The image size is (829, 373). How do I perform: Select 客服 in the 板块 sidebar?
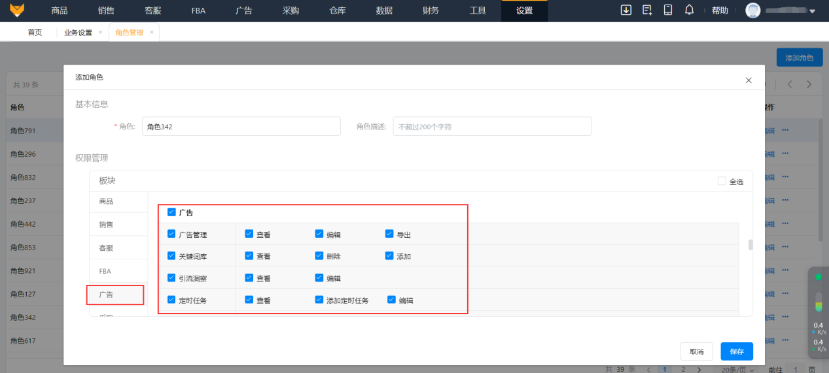tap(106, 248)
